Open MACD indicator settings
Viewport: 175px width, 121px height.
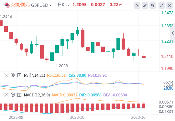(x=13, y=95)
